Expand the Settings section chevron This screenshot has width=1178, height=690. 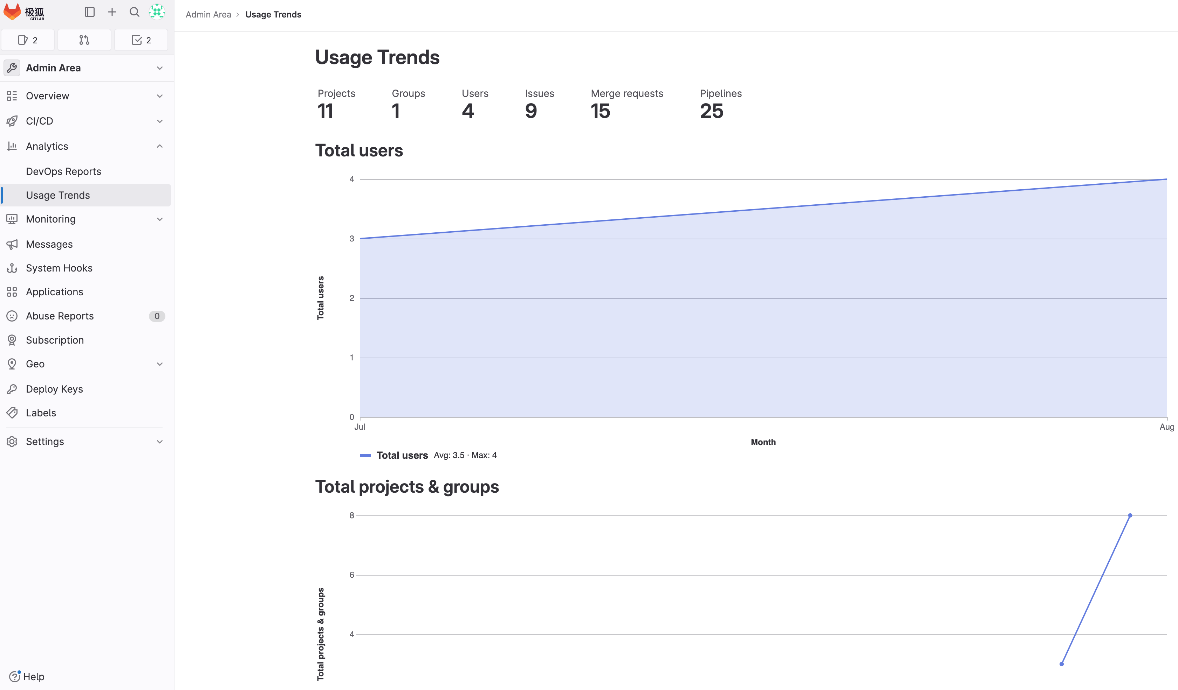(159, 442)
